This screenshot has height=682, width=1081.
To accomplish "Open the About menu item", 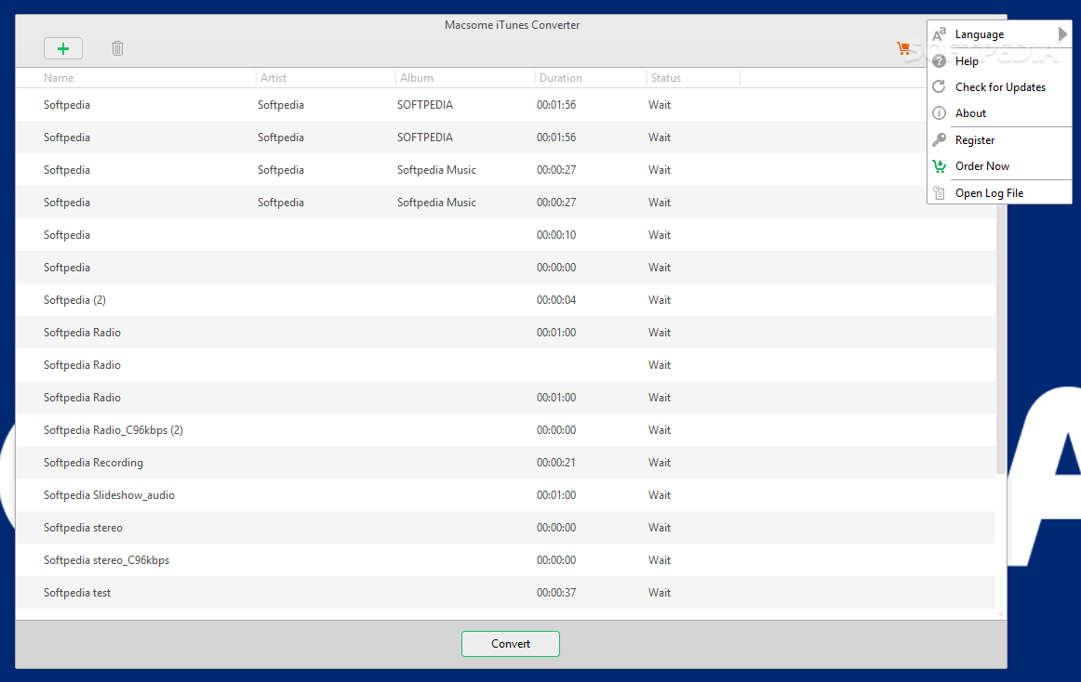I will point(999,113).
